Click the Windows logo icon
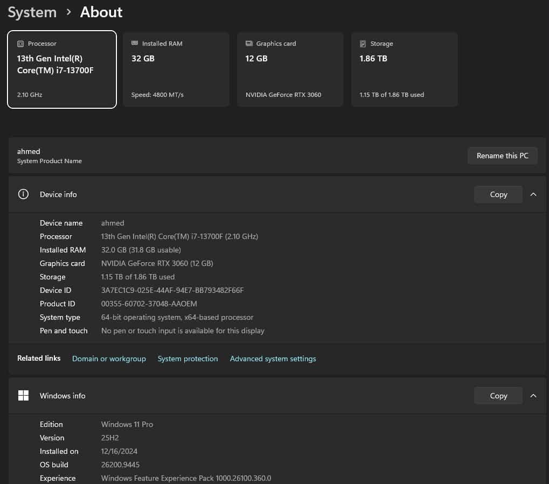549x484 pixels. click(24, 396)
